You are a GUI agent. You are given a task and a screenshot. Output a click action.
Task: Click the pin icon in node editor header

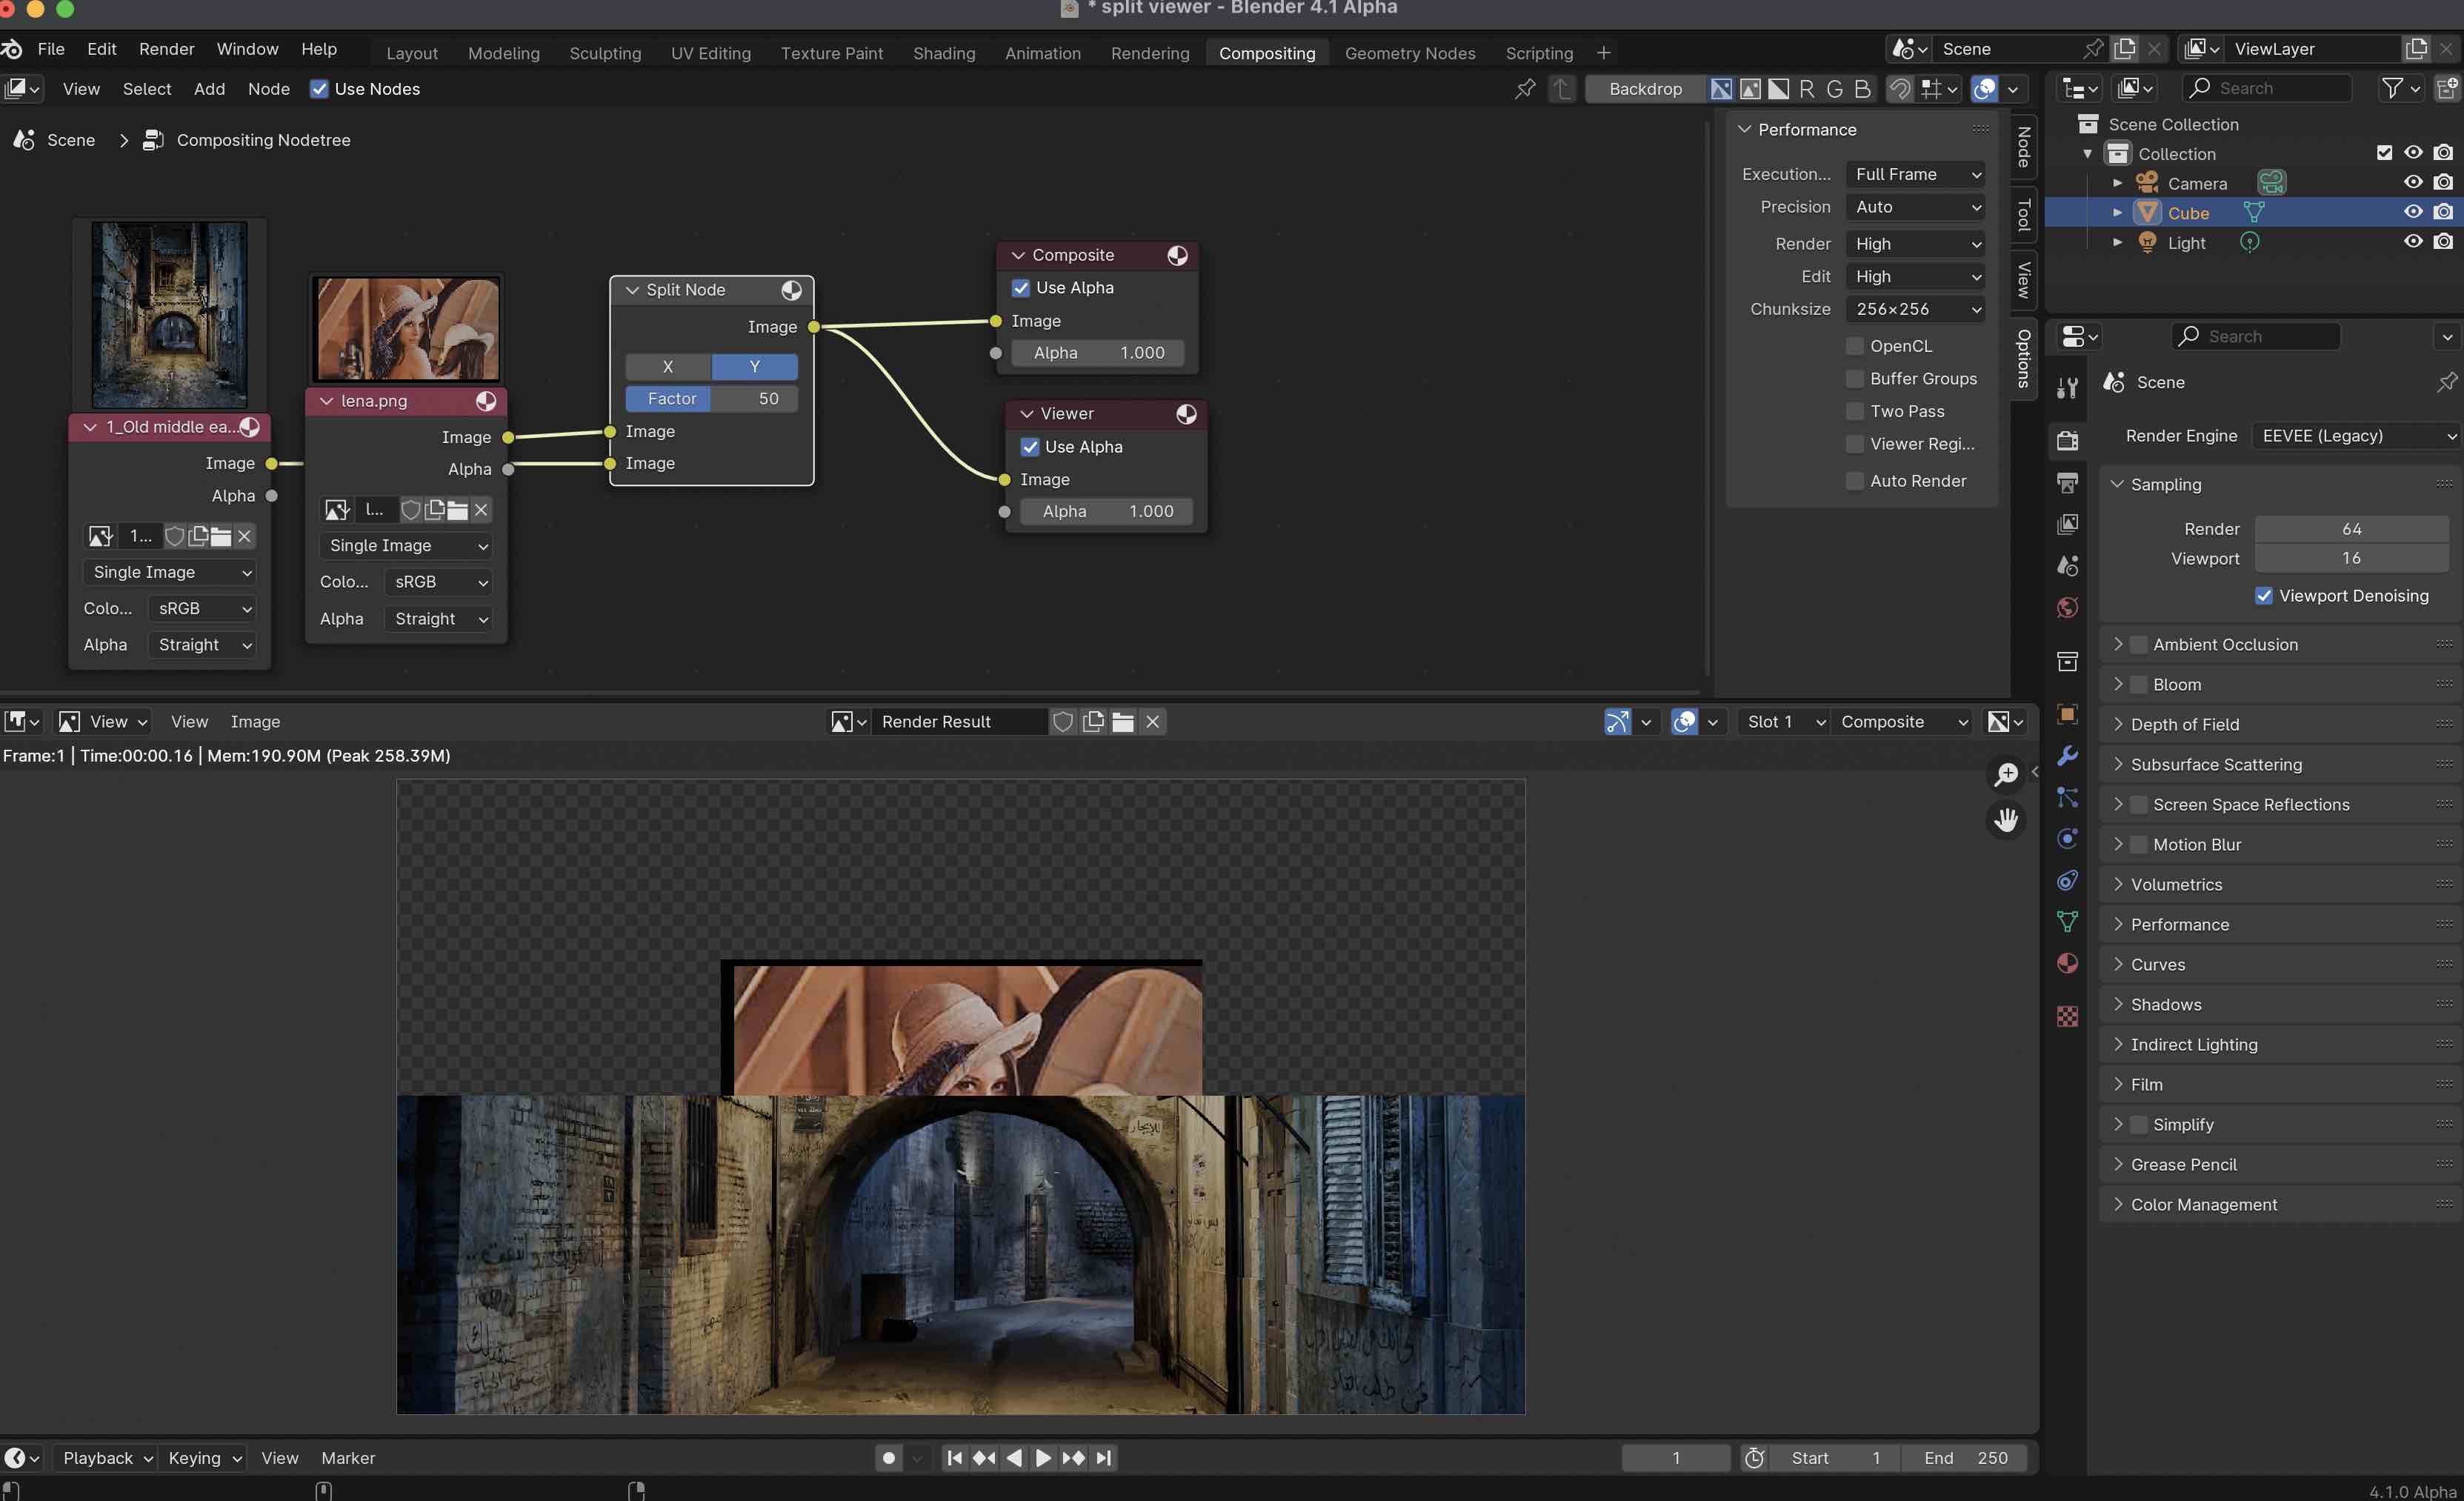tap(1525, 89)
